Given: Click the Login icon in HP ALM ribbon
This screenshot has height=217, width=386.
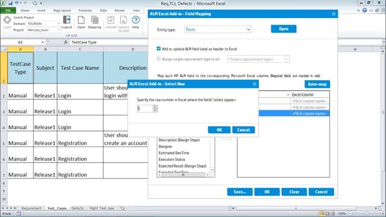Looking at the screenshot, I should coord(7,22).
